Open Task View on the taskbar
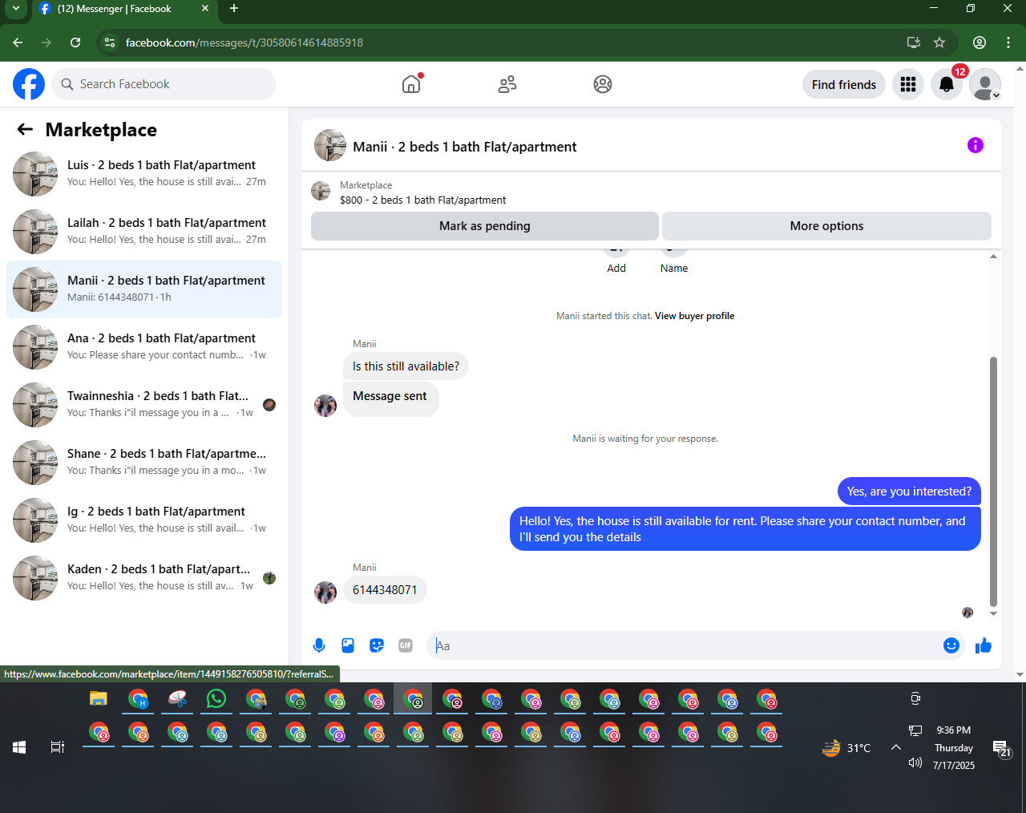 tap(58, 747)
